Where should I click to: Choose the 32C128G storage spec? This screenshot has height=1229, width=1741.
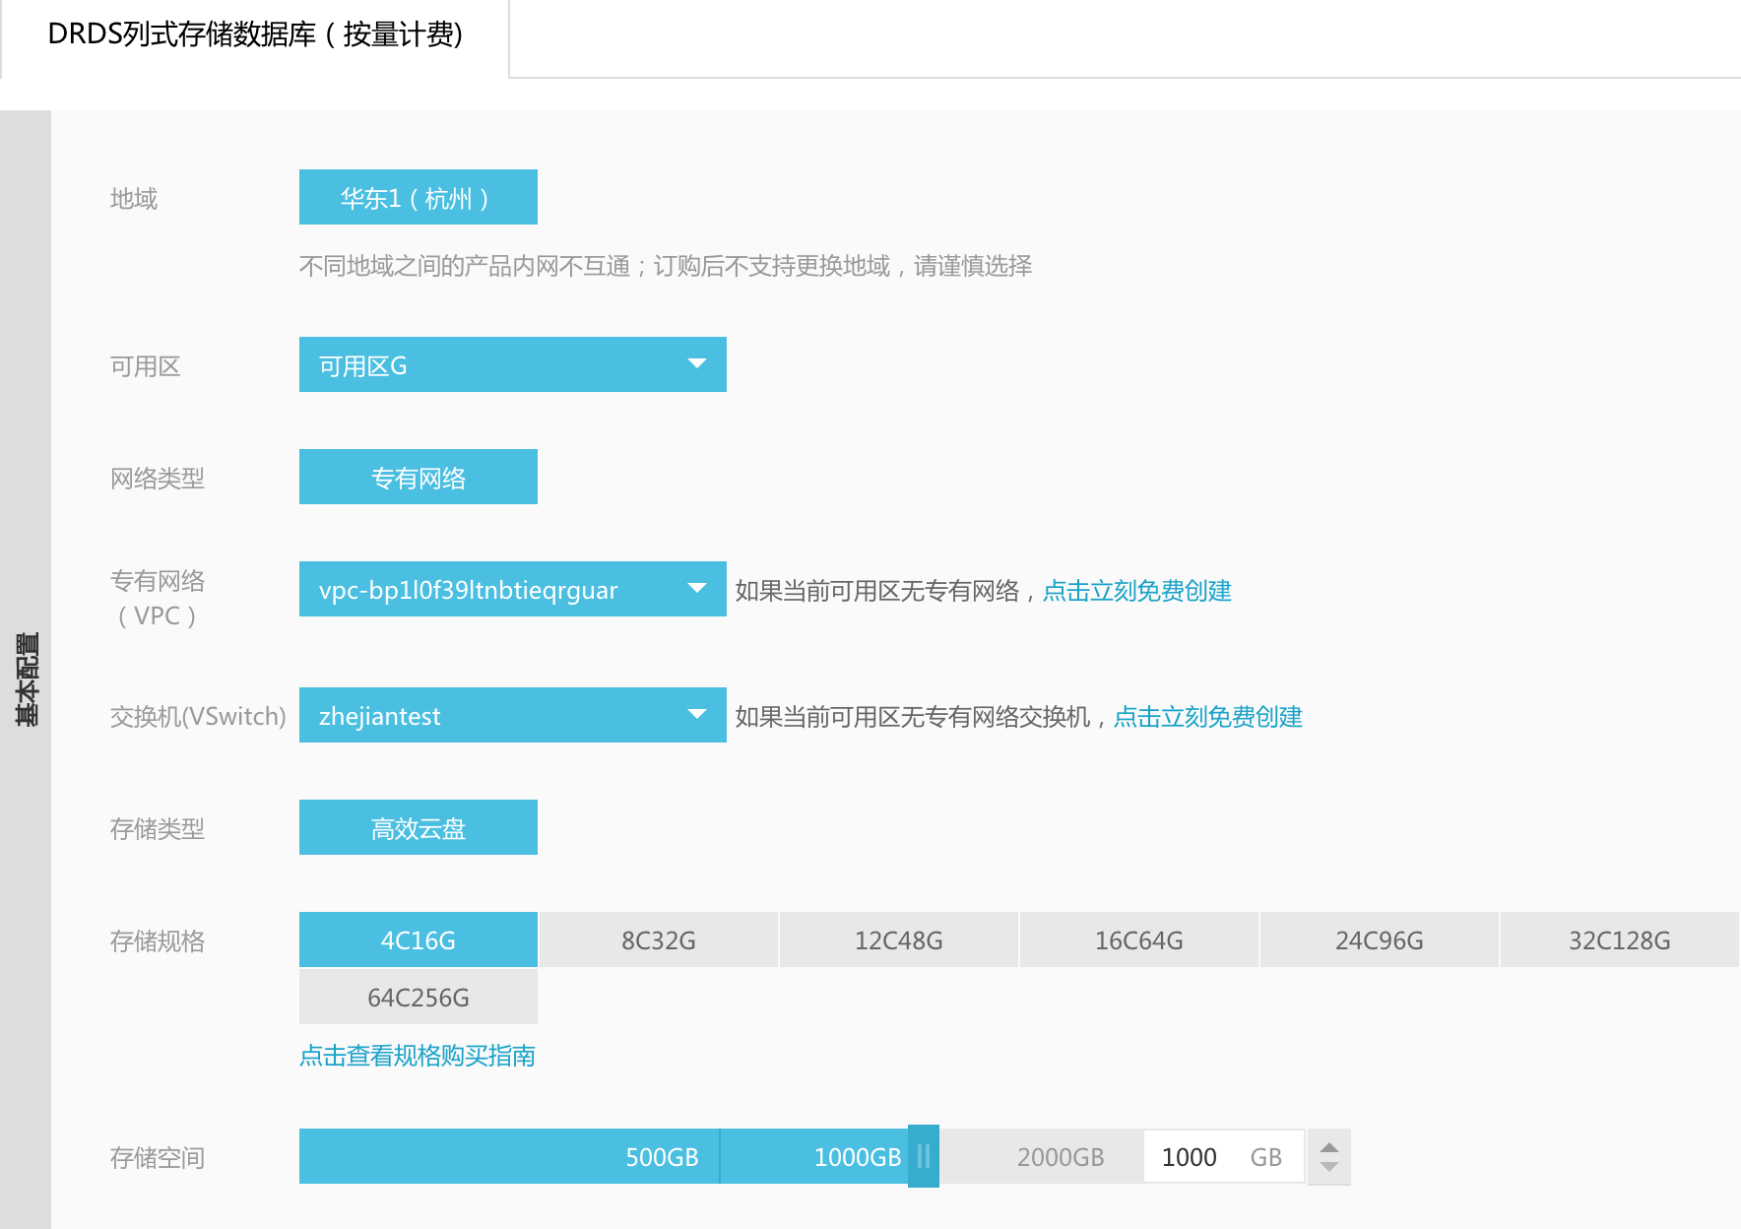[1620, 940]
